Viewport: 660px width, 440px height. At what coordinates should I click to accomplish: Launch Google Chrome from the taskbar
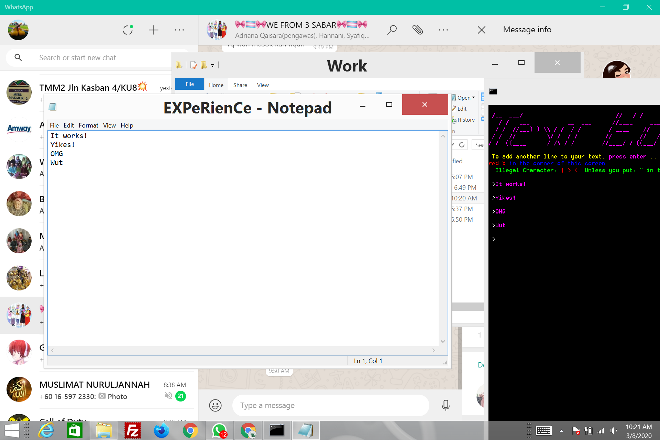pos(190,430)
